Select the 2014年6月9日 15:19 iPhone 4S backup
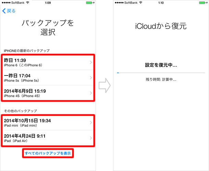The height and width of the screenshot is (171, 209). [48, 93]
